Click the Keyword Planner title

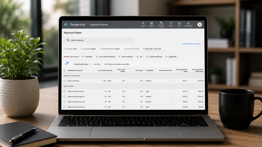(x=99, y=25)
